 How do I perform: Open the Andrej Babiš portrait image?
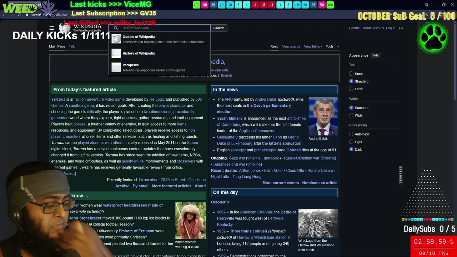[x=323, y=116]
